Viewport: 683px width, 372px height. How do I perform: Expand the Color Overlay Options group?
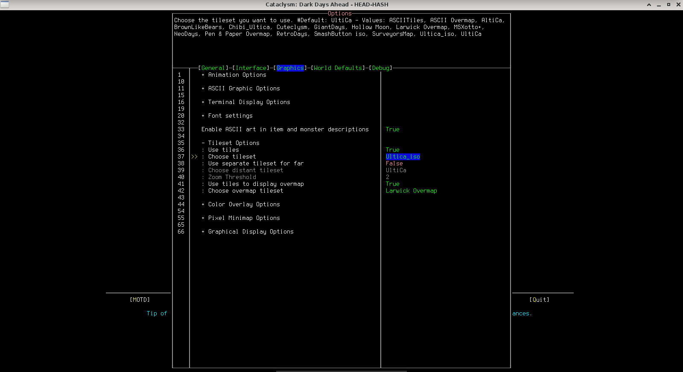pos(243,205)
